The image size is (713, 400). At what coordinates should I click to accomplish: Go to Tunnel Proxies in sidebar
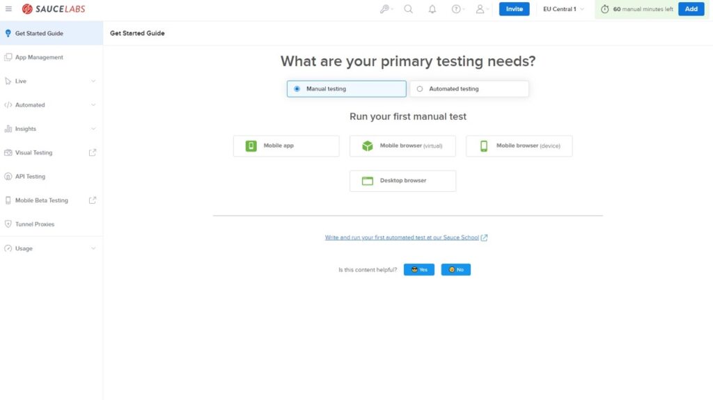52,224
